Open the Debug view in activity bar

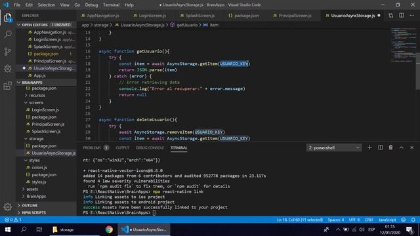click(8, 68)
